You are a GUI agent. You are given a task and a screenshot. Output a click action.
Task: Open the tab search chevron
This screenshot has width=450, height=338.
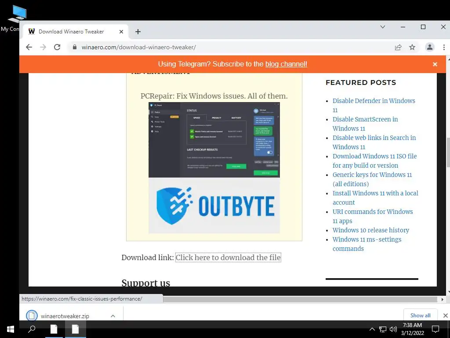[x=383, y=27]
